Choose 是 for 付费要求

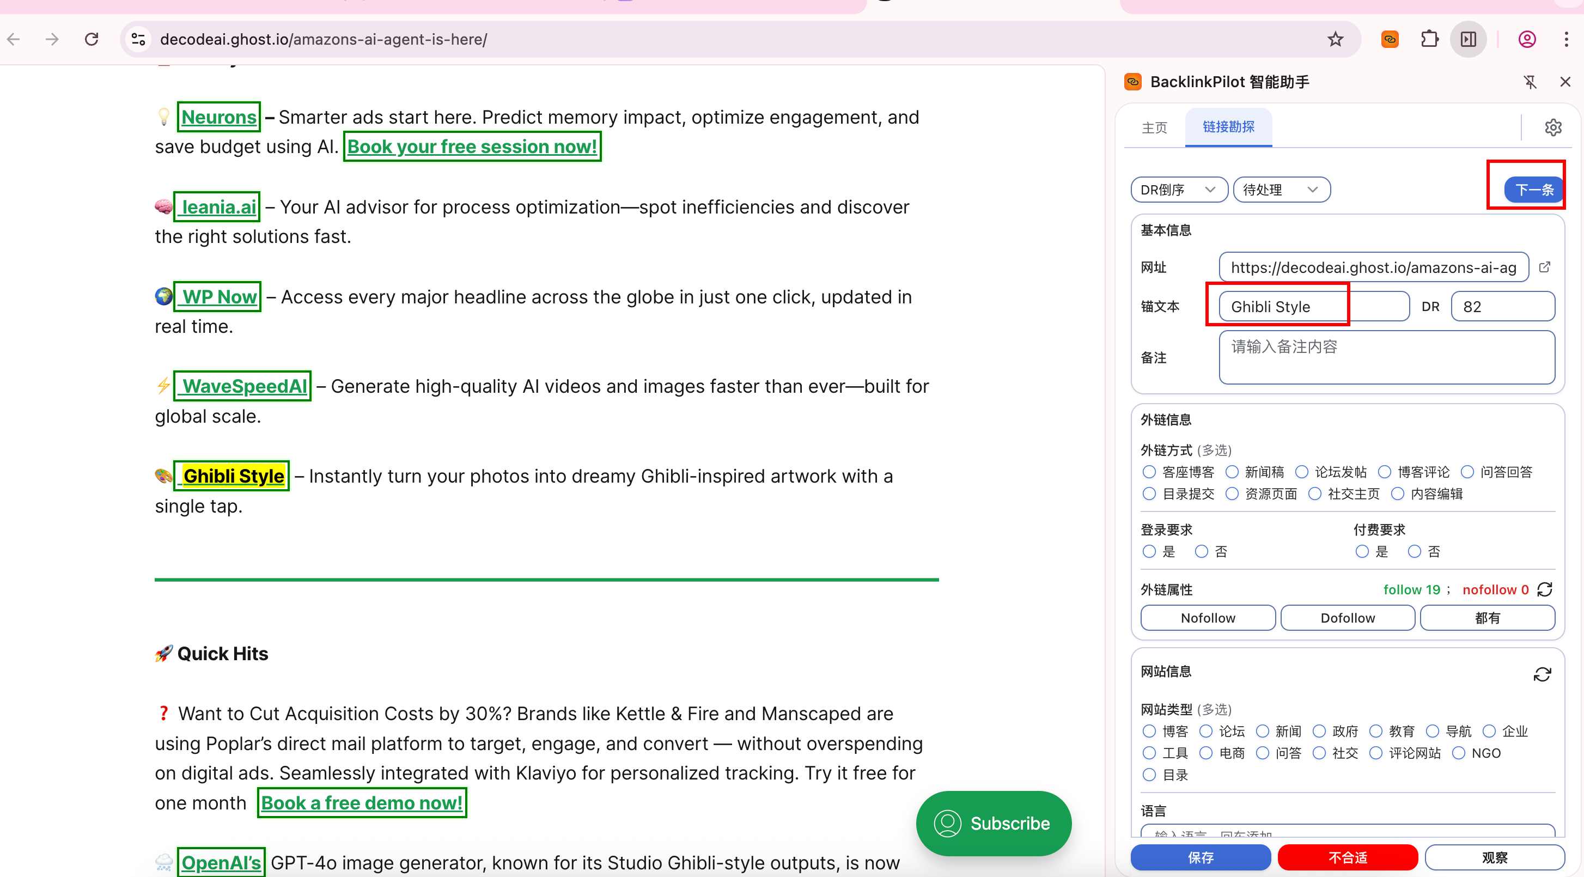click(x=1362, y=551)
